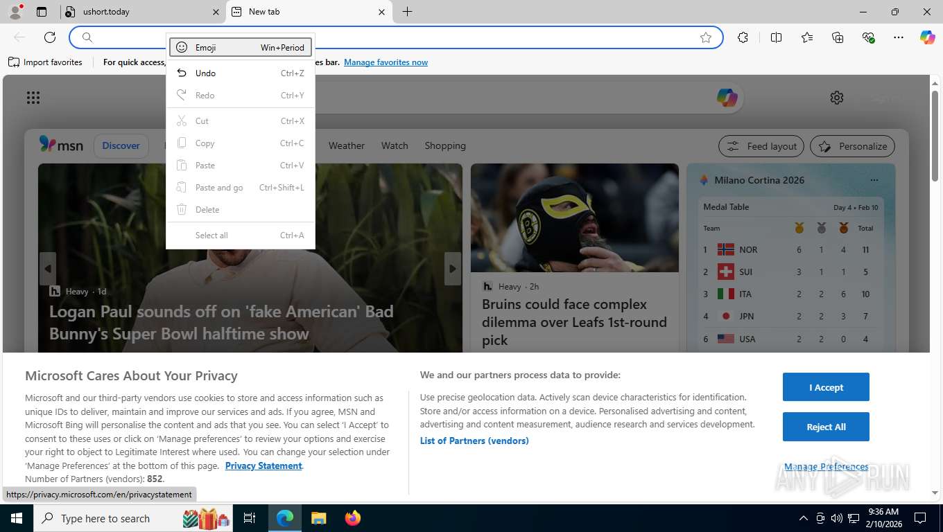Image resolution: width=943 pixels, height=532 pixels.
Task: Select the Discover feed tab
Action: (x=121, y=145)
